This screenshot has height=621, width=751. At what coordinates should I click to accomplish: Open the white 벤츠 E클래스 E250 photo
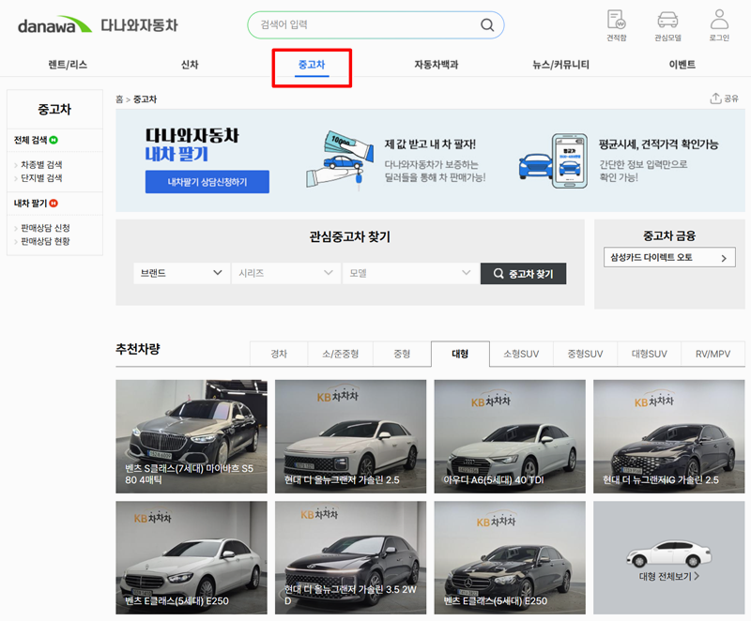click(x=192, y=557)
